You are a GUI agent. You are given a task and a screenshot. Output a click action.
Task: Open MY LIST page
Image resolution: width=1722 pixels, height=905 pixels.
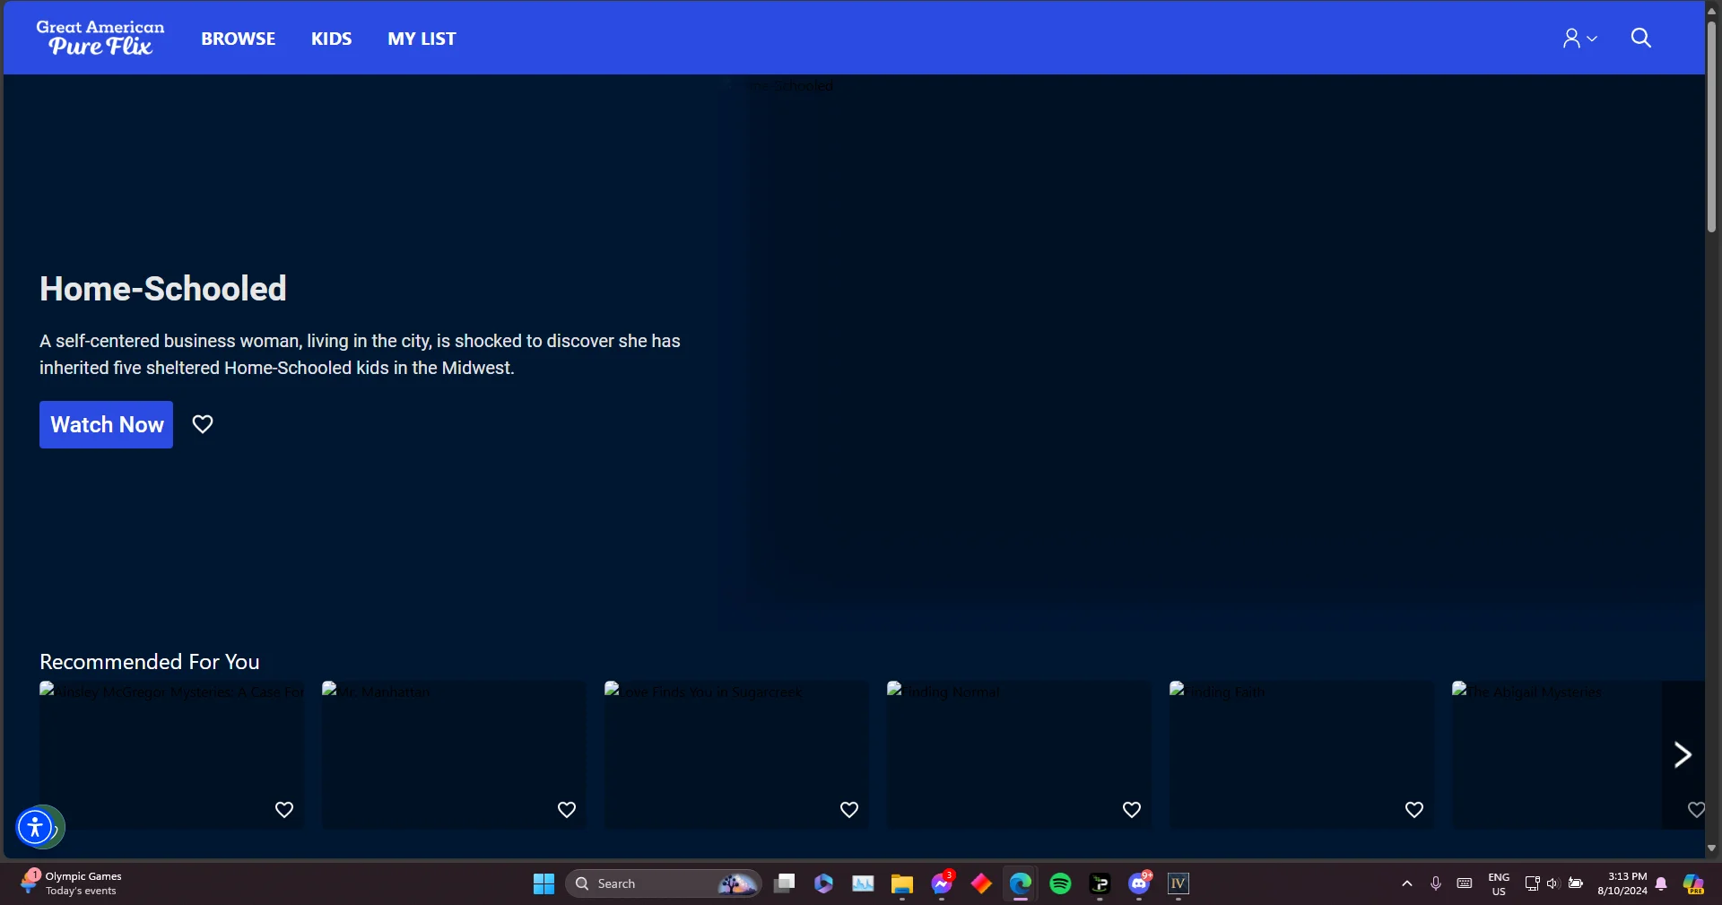422,39
